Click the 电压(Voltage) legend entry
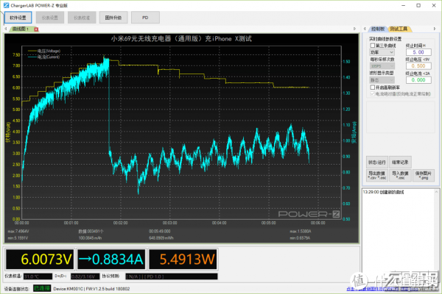The height and width of the screenshot is (294, 442). click(44, 51)
